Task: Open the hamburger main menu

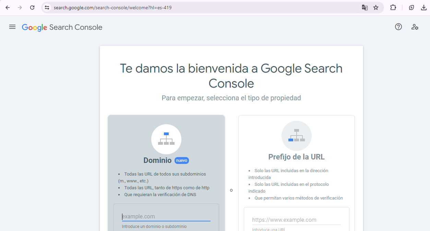Action: pos(12,27)
